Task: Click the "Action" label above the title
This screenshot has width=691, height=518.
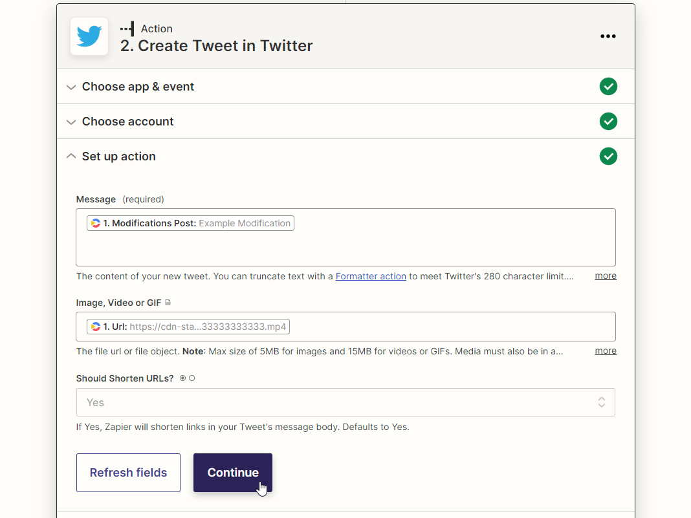Action: coord(157,28)
